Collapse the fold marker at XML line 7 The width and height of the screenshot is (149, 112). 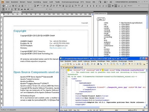point(67,83)
